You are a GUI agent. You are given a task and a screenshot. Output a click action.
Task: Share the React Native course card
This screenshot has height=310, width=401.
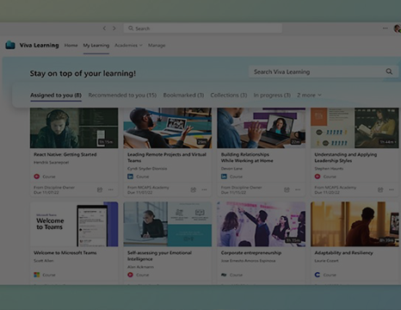point(100,189)
